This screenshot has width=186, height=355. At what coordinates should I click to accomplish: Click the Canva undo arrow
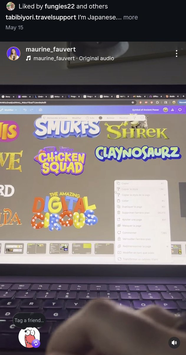(x=25, y=110)
